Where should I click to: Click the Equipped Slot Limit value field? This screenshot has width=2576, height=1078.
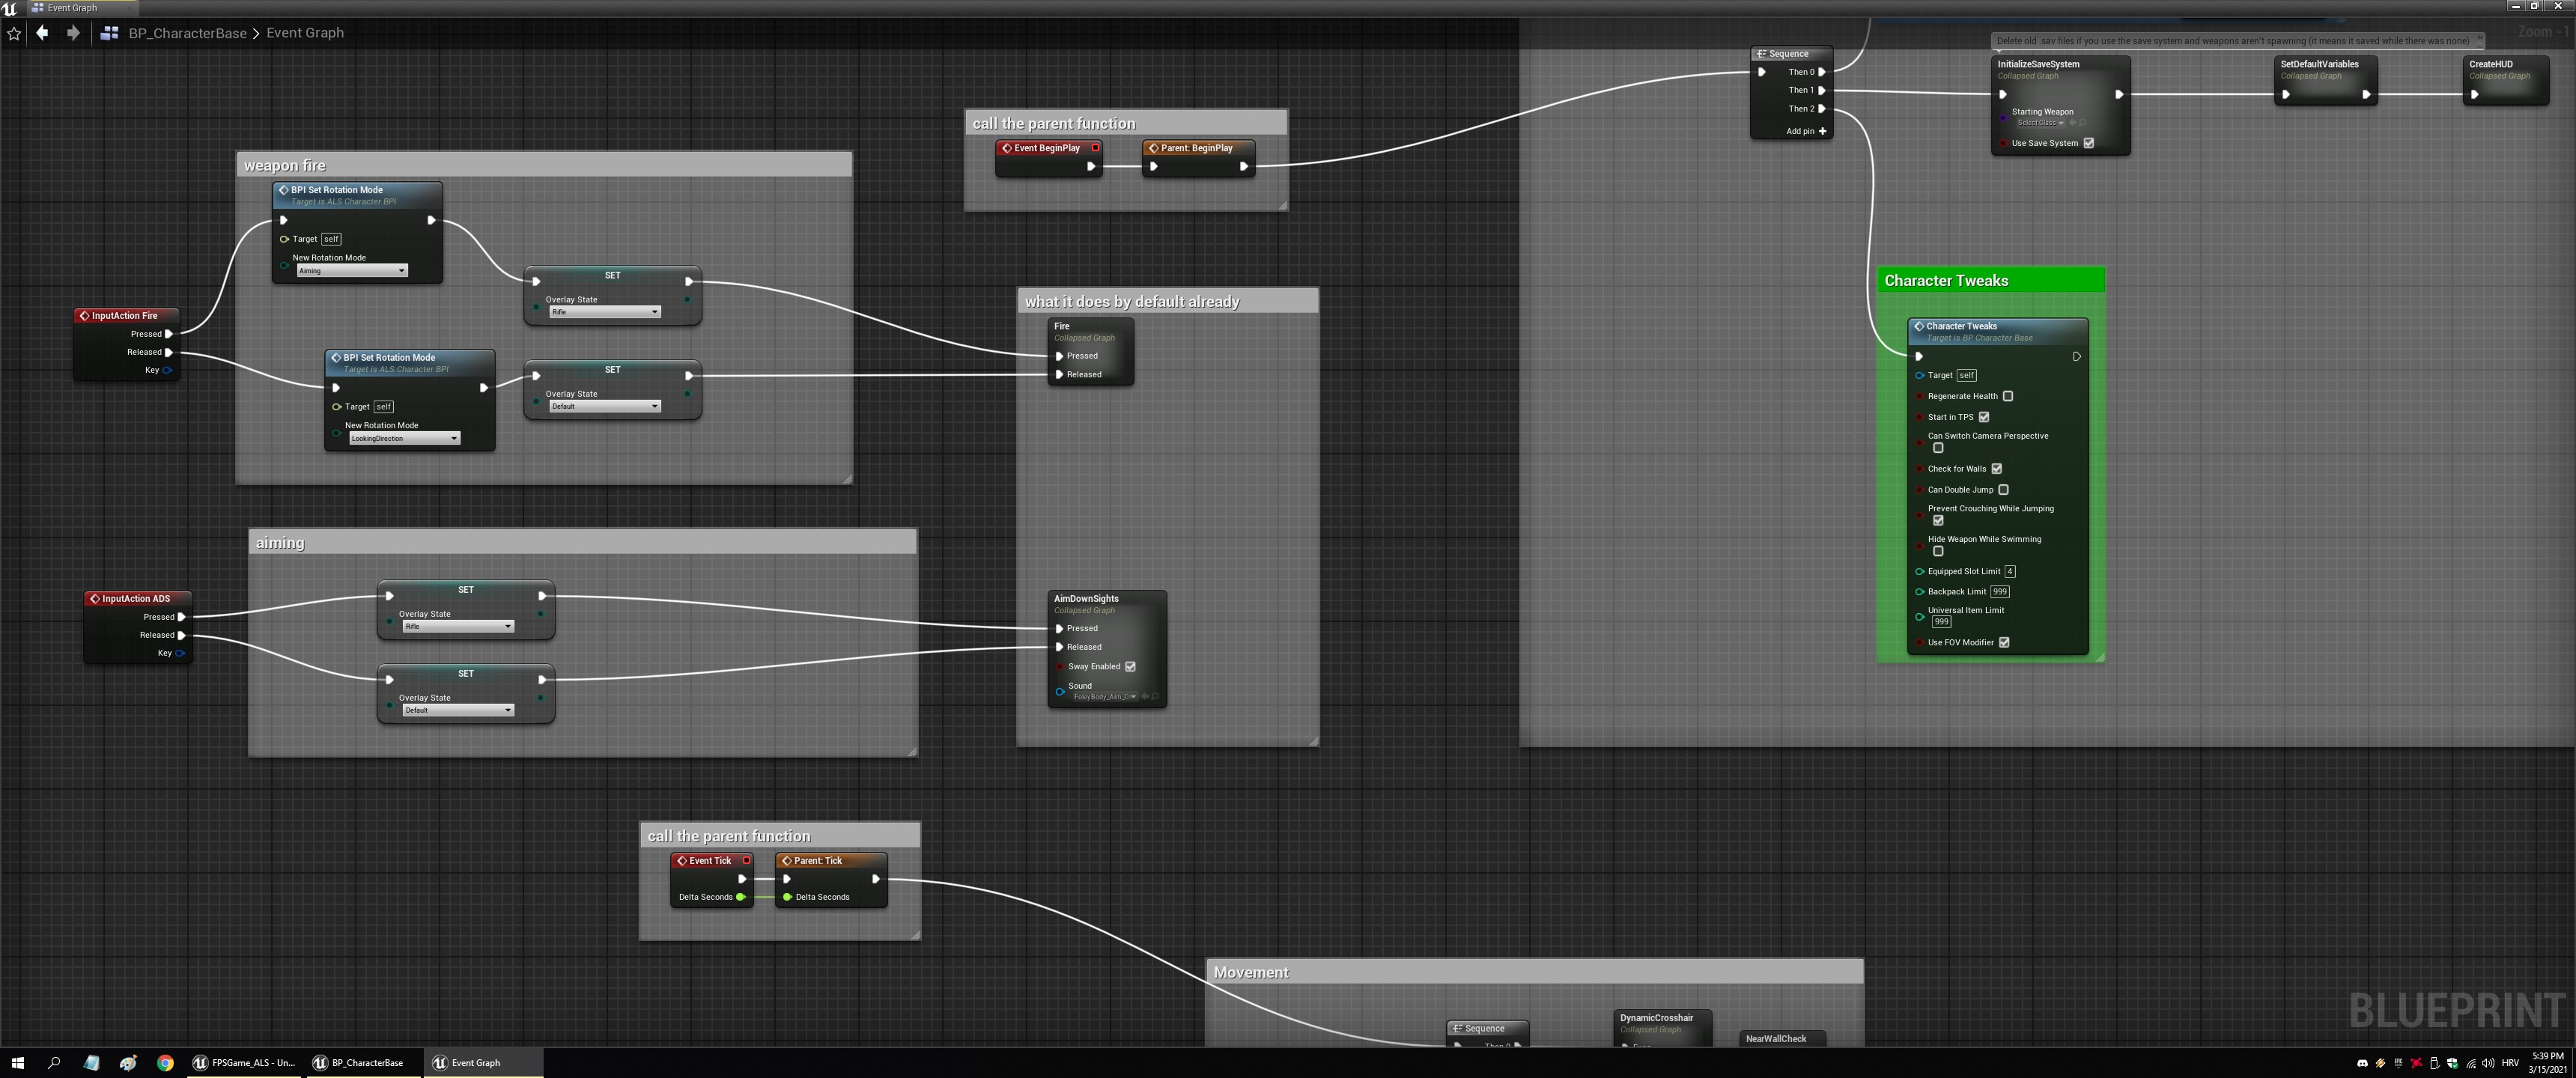point(2009,571)
